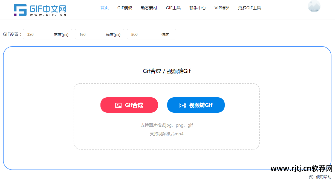Open the GIF工具 menu item
Image resolution: width=335 pixels, height=181 pixels.
tap(173, 8)
